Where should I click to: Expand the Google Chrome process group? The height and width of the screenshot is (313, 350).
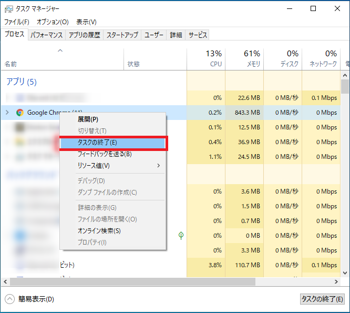pos(7,113)
